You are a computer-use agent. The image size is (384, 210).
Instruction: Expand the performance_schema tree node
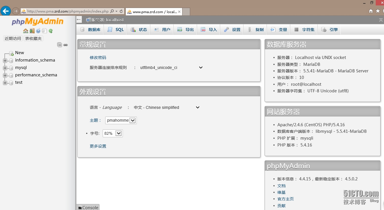tap(5, 75)
